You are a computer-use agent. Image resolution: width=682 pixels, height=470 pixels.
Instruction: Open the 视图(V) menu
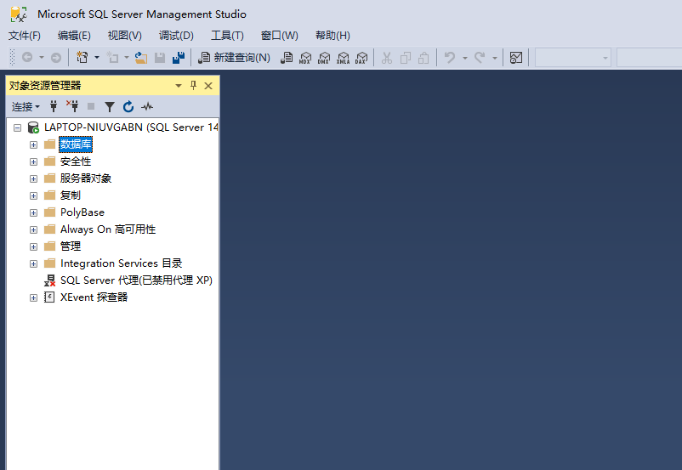124,35
